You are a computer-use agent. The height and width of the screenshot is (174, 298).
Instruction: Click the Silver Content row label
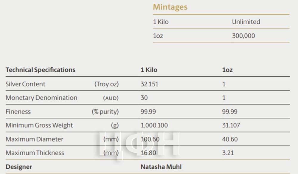click(x=25, y=84)
